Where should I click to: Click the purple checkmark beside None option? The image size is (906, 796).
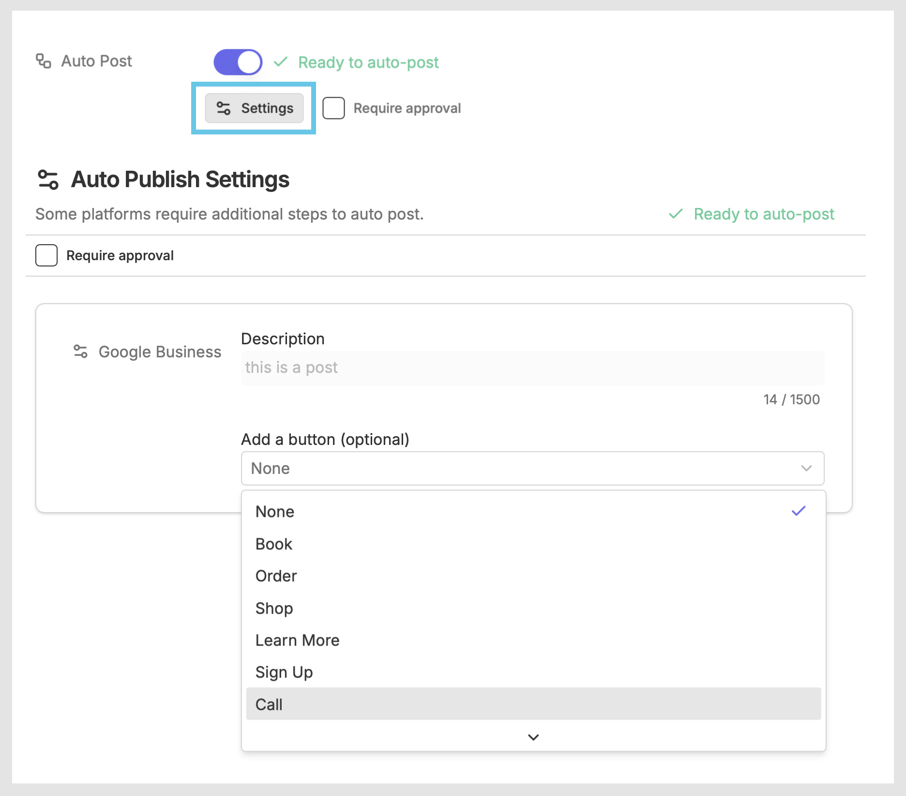pos(798,511)
